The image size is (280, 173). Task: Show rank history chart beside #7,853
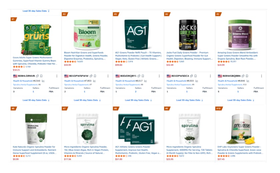click(94, 81)
